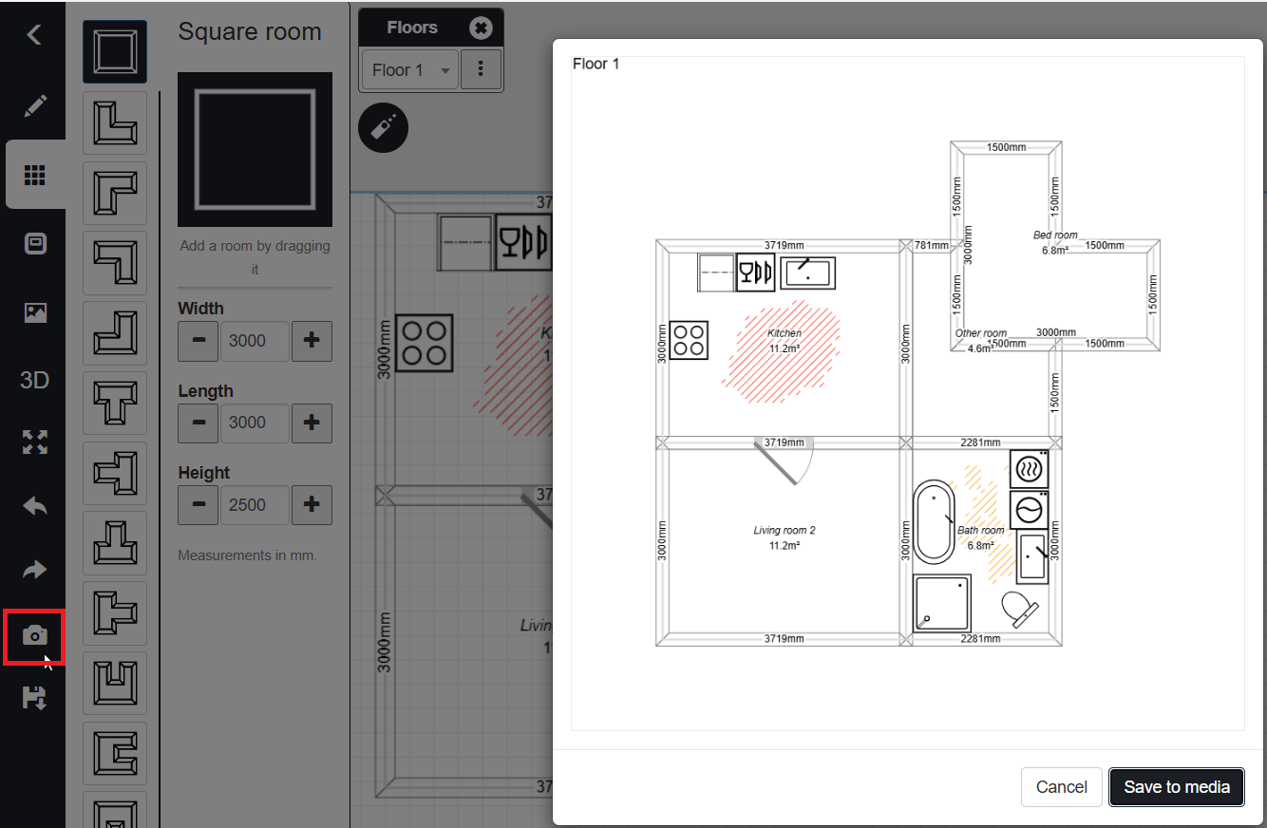Viewport: 1267px width, 828px height.
Task: Open the floor options three-dot menu
Action: pyautogui.click(x=482, y=69)
